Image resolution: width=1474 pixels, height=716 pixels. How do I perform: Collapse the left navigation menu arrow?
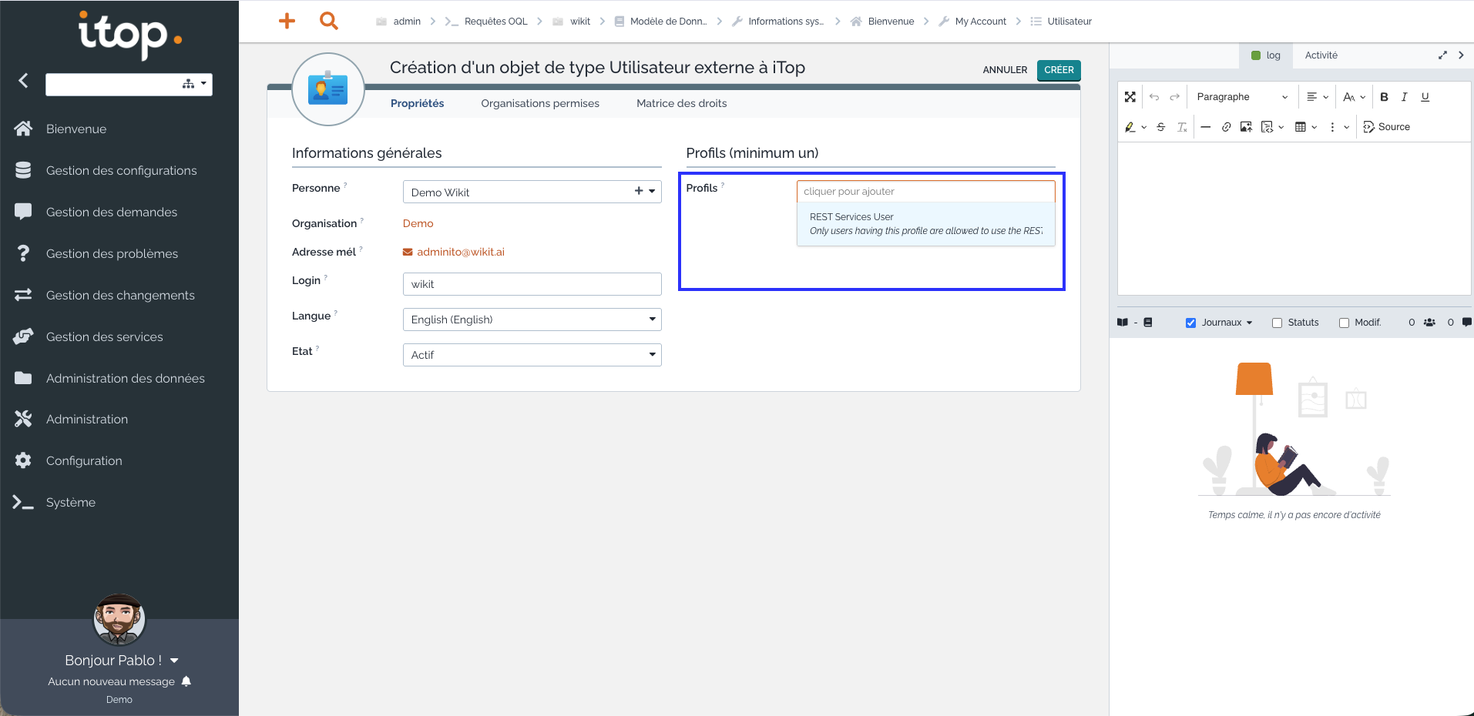[23, 81]
